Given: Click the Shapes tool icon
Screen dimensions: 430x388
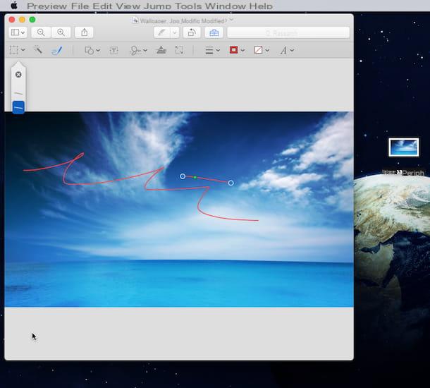Looking at the screenshot, I should 90,50.
